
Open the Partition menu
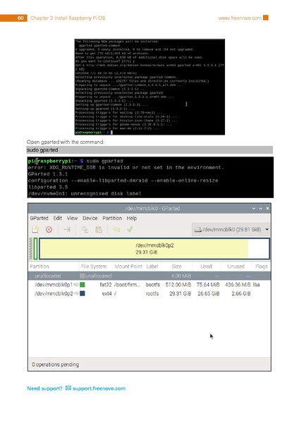coord(112,218)
